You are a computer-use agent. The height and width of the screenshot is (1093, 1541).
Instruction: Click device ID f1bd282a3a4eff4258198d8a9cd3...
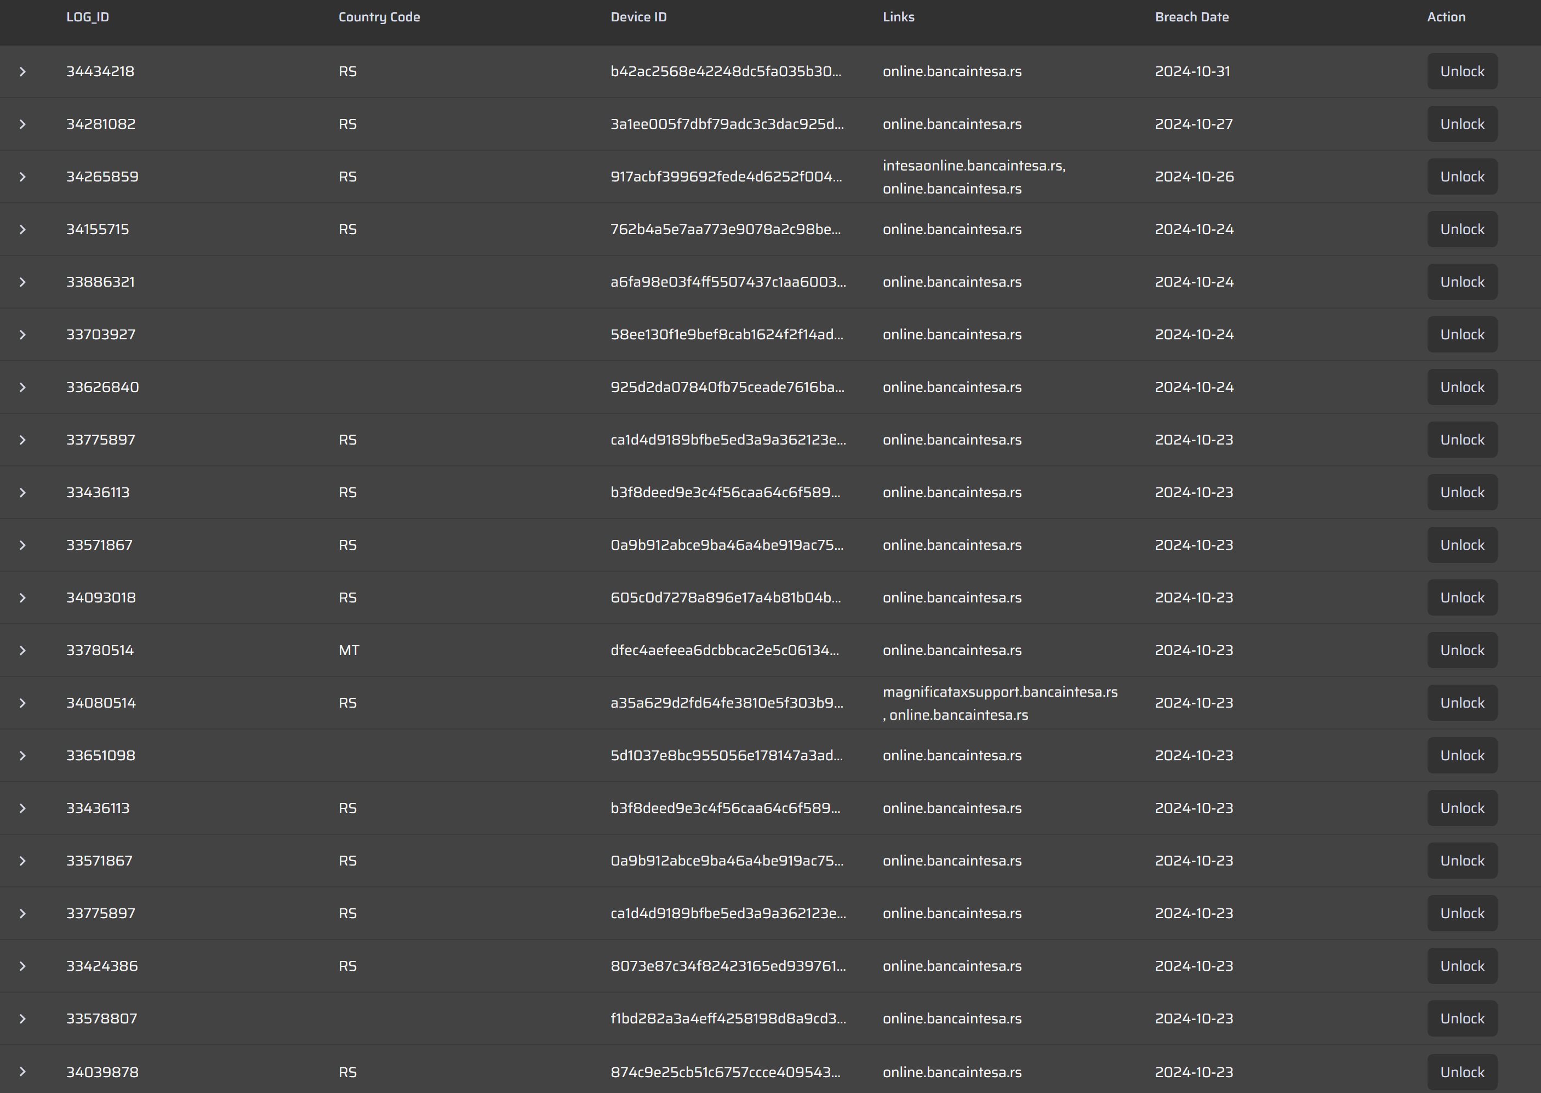(728, 1018)
